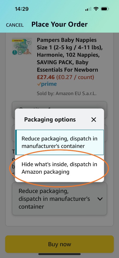
Task: Expand the packaging dropdown chevron
Action: click(100, 199)
